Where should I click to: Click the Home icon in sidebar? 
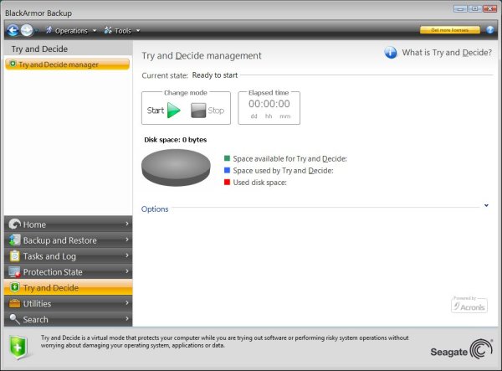14,224
